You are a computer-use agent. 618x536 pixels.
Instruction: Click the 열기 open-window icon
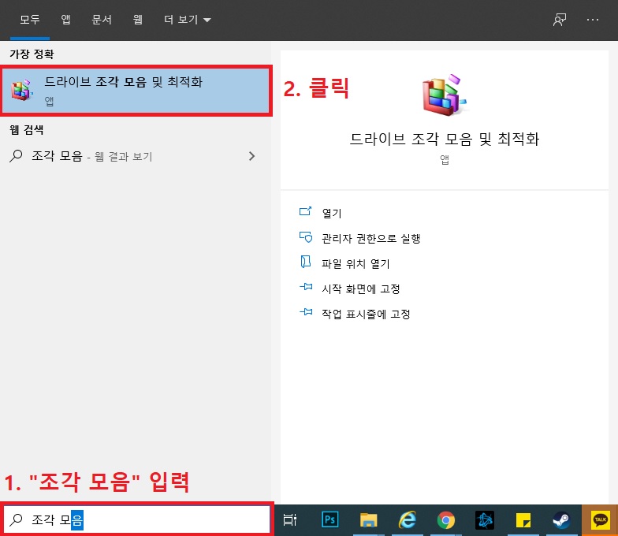[306, 211]
